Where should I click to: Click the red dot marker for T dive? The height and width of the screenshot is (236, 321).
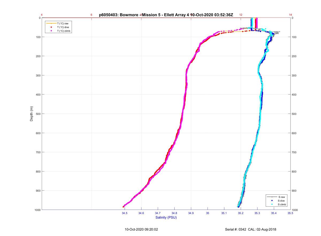pyautogui.click(x=51, y=27)
